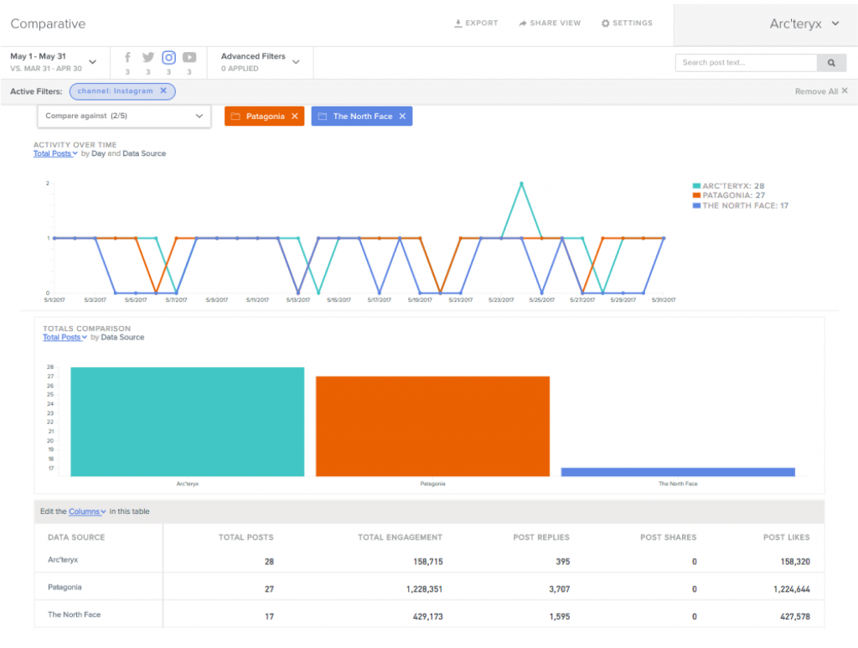This screenshot has width=858, height=648.
Task: Click the 395 post replies value
Action: click(x=562, y=562)
